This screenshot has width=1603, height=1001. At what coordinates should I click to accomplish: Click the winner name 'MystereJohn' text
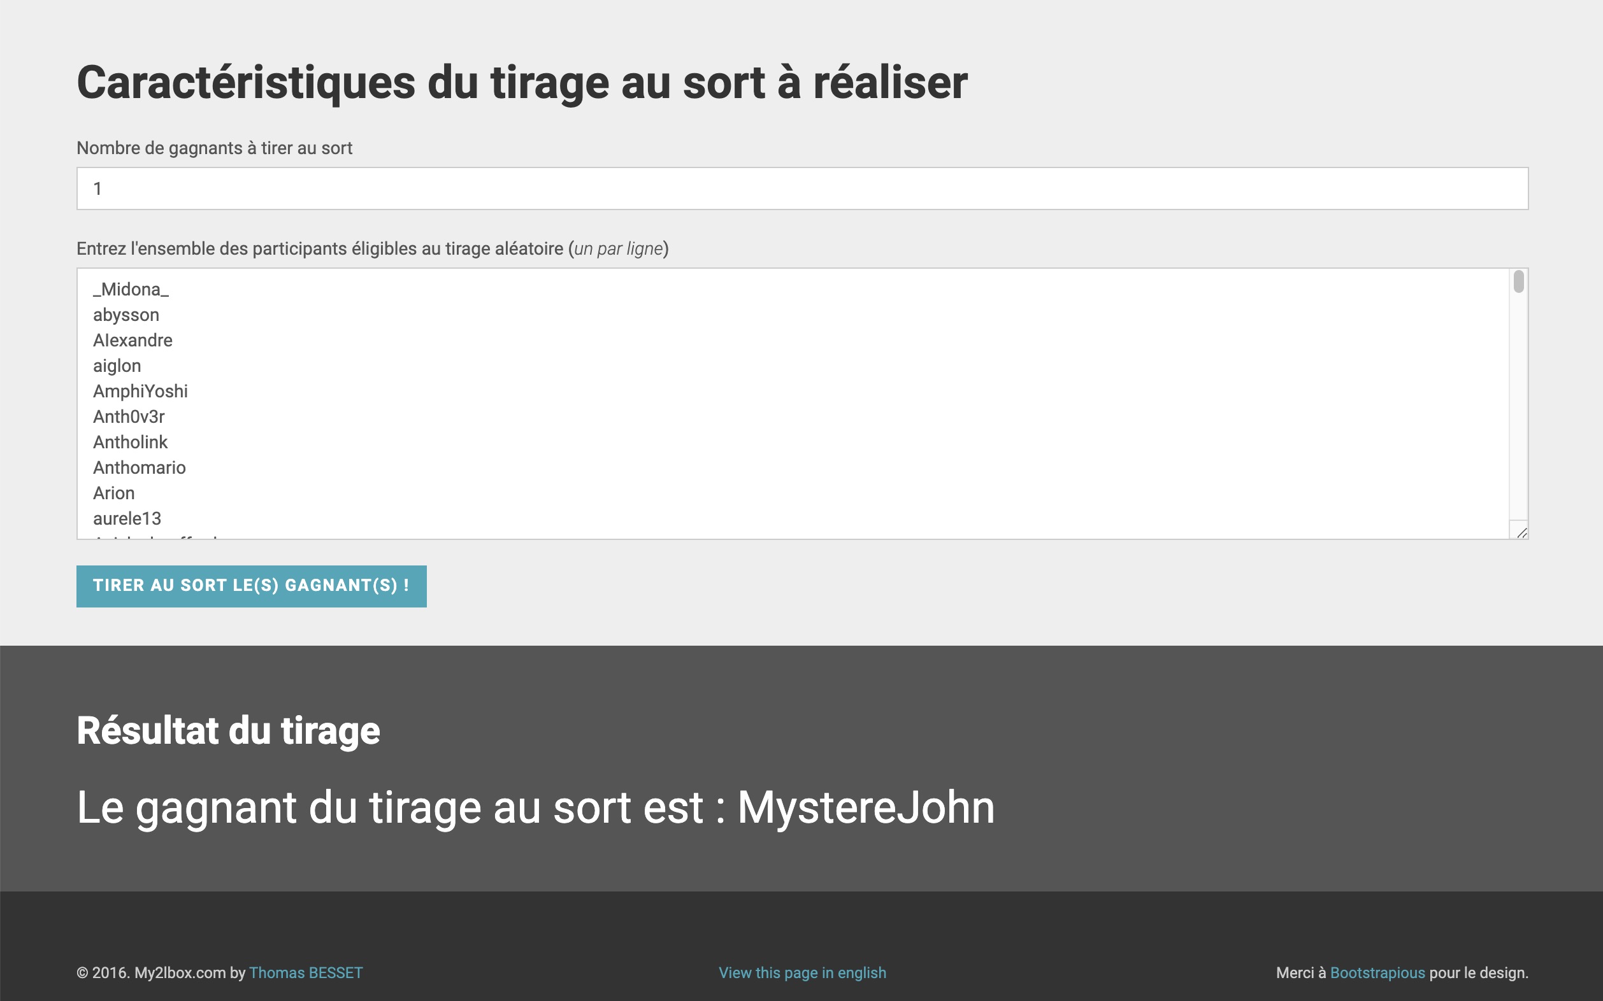pyautogui.click(x=865, y=807)
